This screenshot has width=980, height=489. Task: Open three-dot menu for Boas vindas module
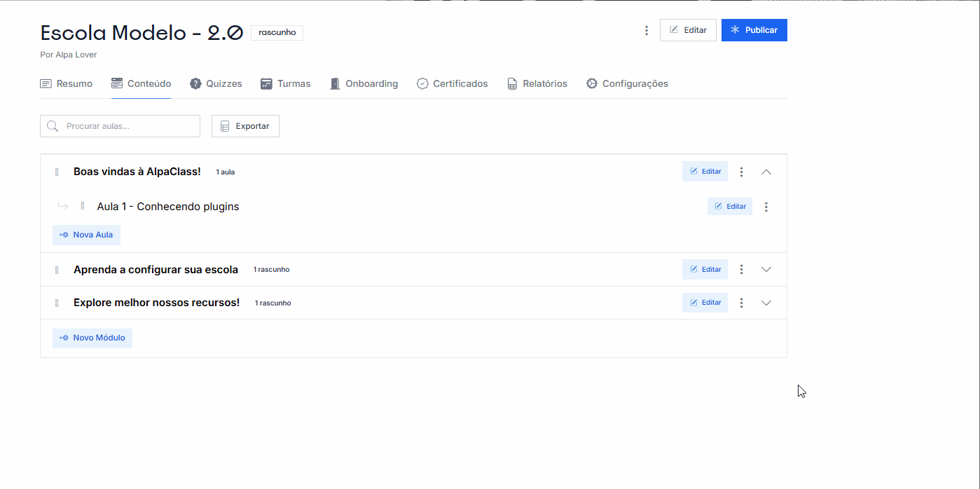tap(741, 172)
